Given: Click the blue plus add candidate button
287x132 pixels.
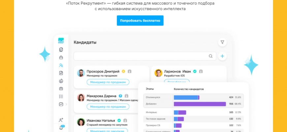Looking at the screenshot, I should pyautogui.click(x=222, y=56).
